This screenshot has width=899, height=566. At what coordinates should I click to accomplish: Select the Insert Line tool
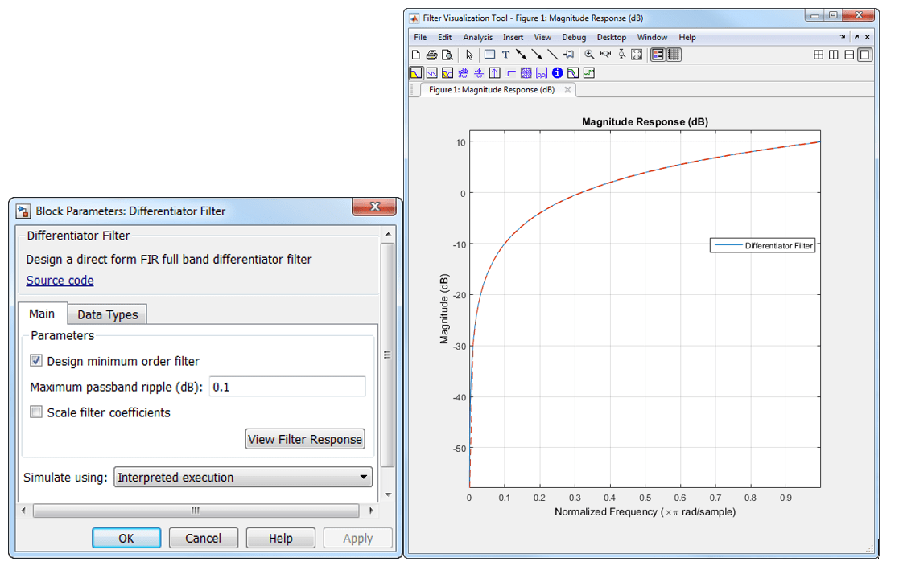pyautogui.click(x=552, y=55)
